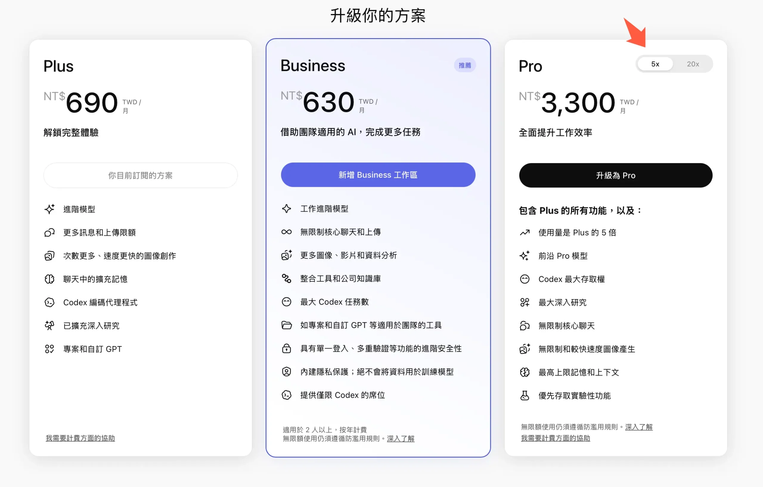Click sparkle icon beside 進階模型
Screen dimensions: 763x487
(49, 209)
